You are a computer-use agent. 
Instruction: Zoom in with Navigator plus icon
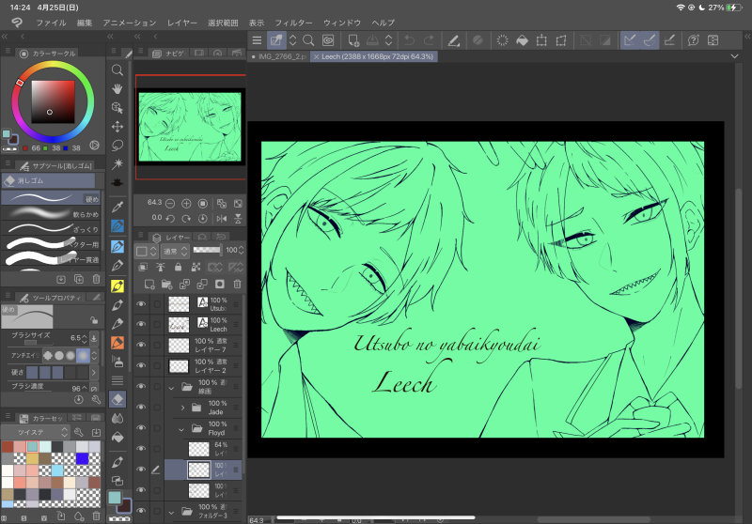(x=186, y=204)
